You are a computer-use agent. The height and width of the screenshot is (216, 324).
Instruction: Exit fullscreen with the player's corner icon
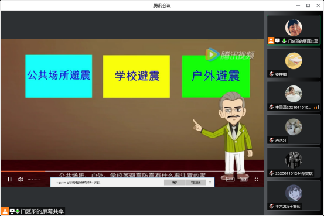(256, 180)
